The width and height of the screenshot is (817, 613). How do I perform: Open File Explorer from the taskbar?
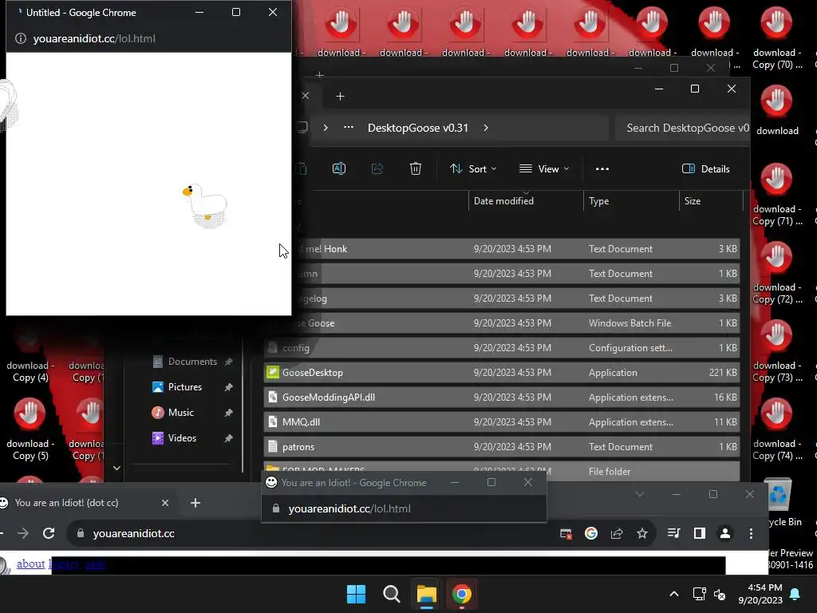[426, 594]
